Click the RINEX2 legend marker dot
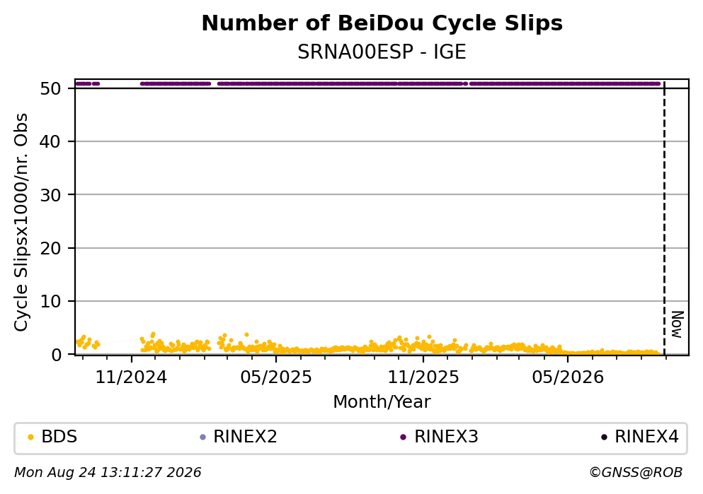Image resolution: width=703 pixels, height=494 pixels. point(202,437)
